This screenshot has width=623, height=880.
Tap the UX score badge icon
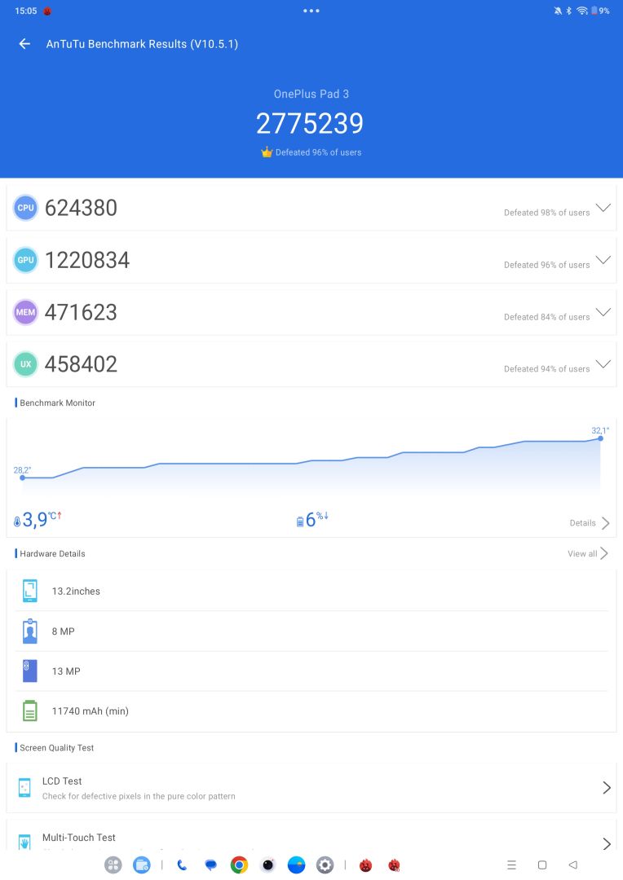(25, 363)
